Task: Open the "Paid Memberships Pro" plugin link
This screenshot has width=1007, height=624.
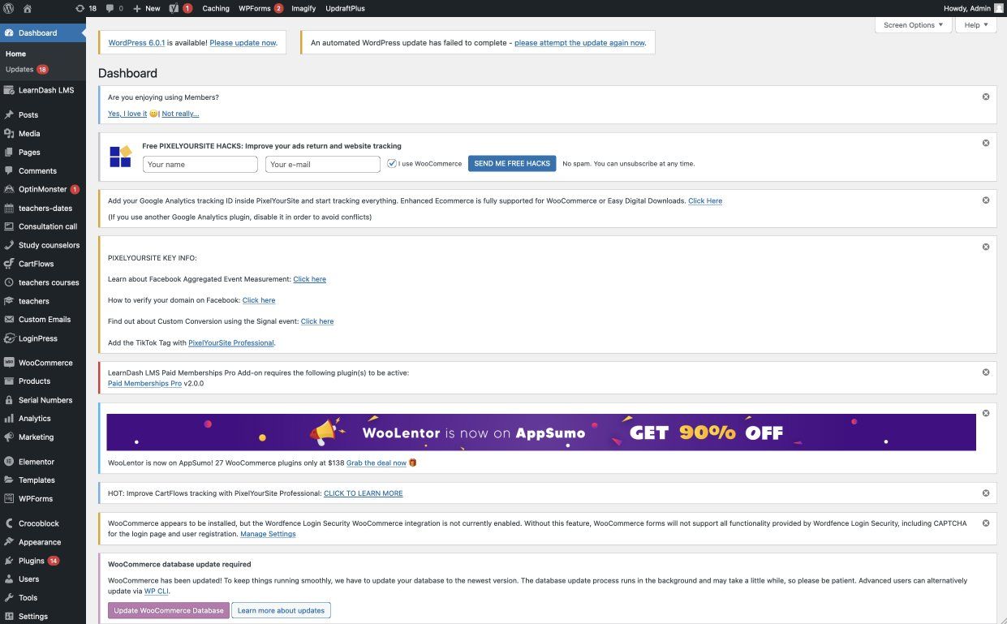Action: pyautogui.click(x=144, y=383)
